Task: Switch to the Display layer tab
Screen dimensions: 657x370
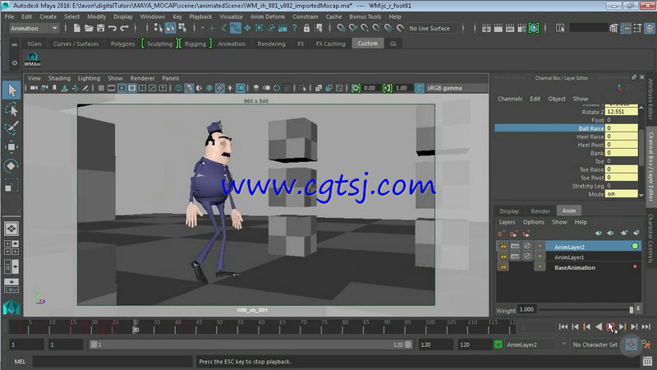Action: (x=509, y=211)
